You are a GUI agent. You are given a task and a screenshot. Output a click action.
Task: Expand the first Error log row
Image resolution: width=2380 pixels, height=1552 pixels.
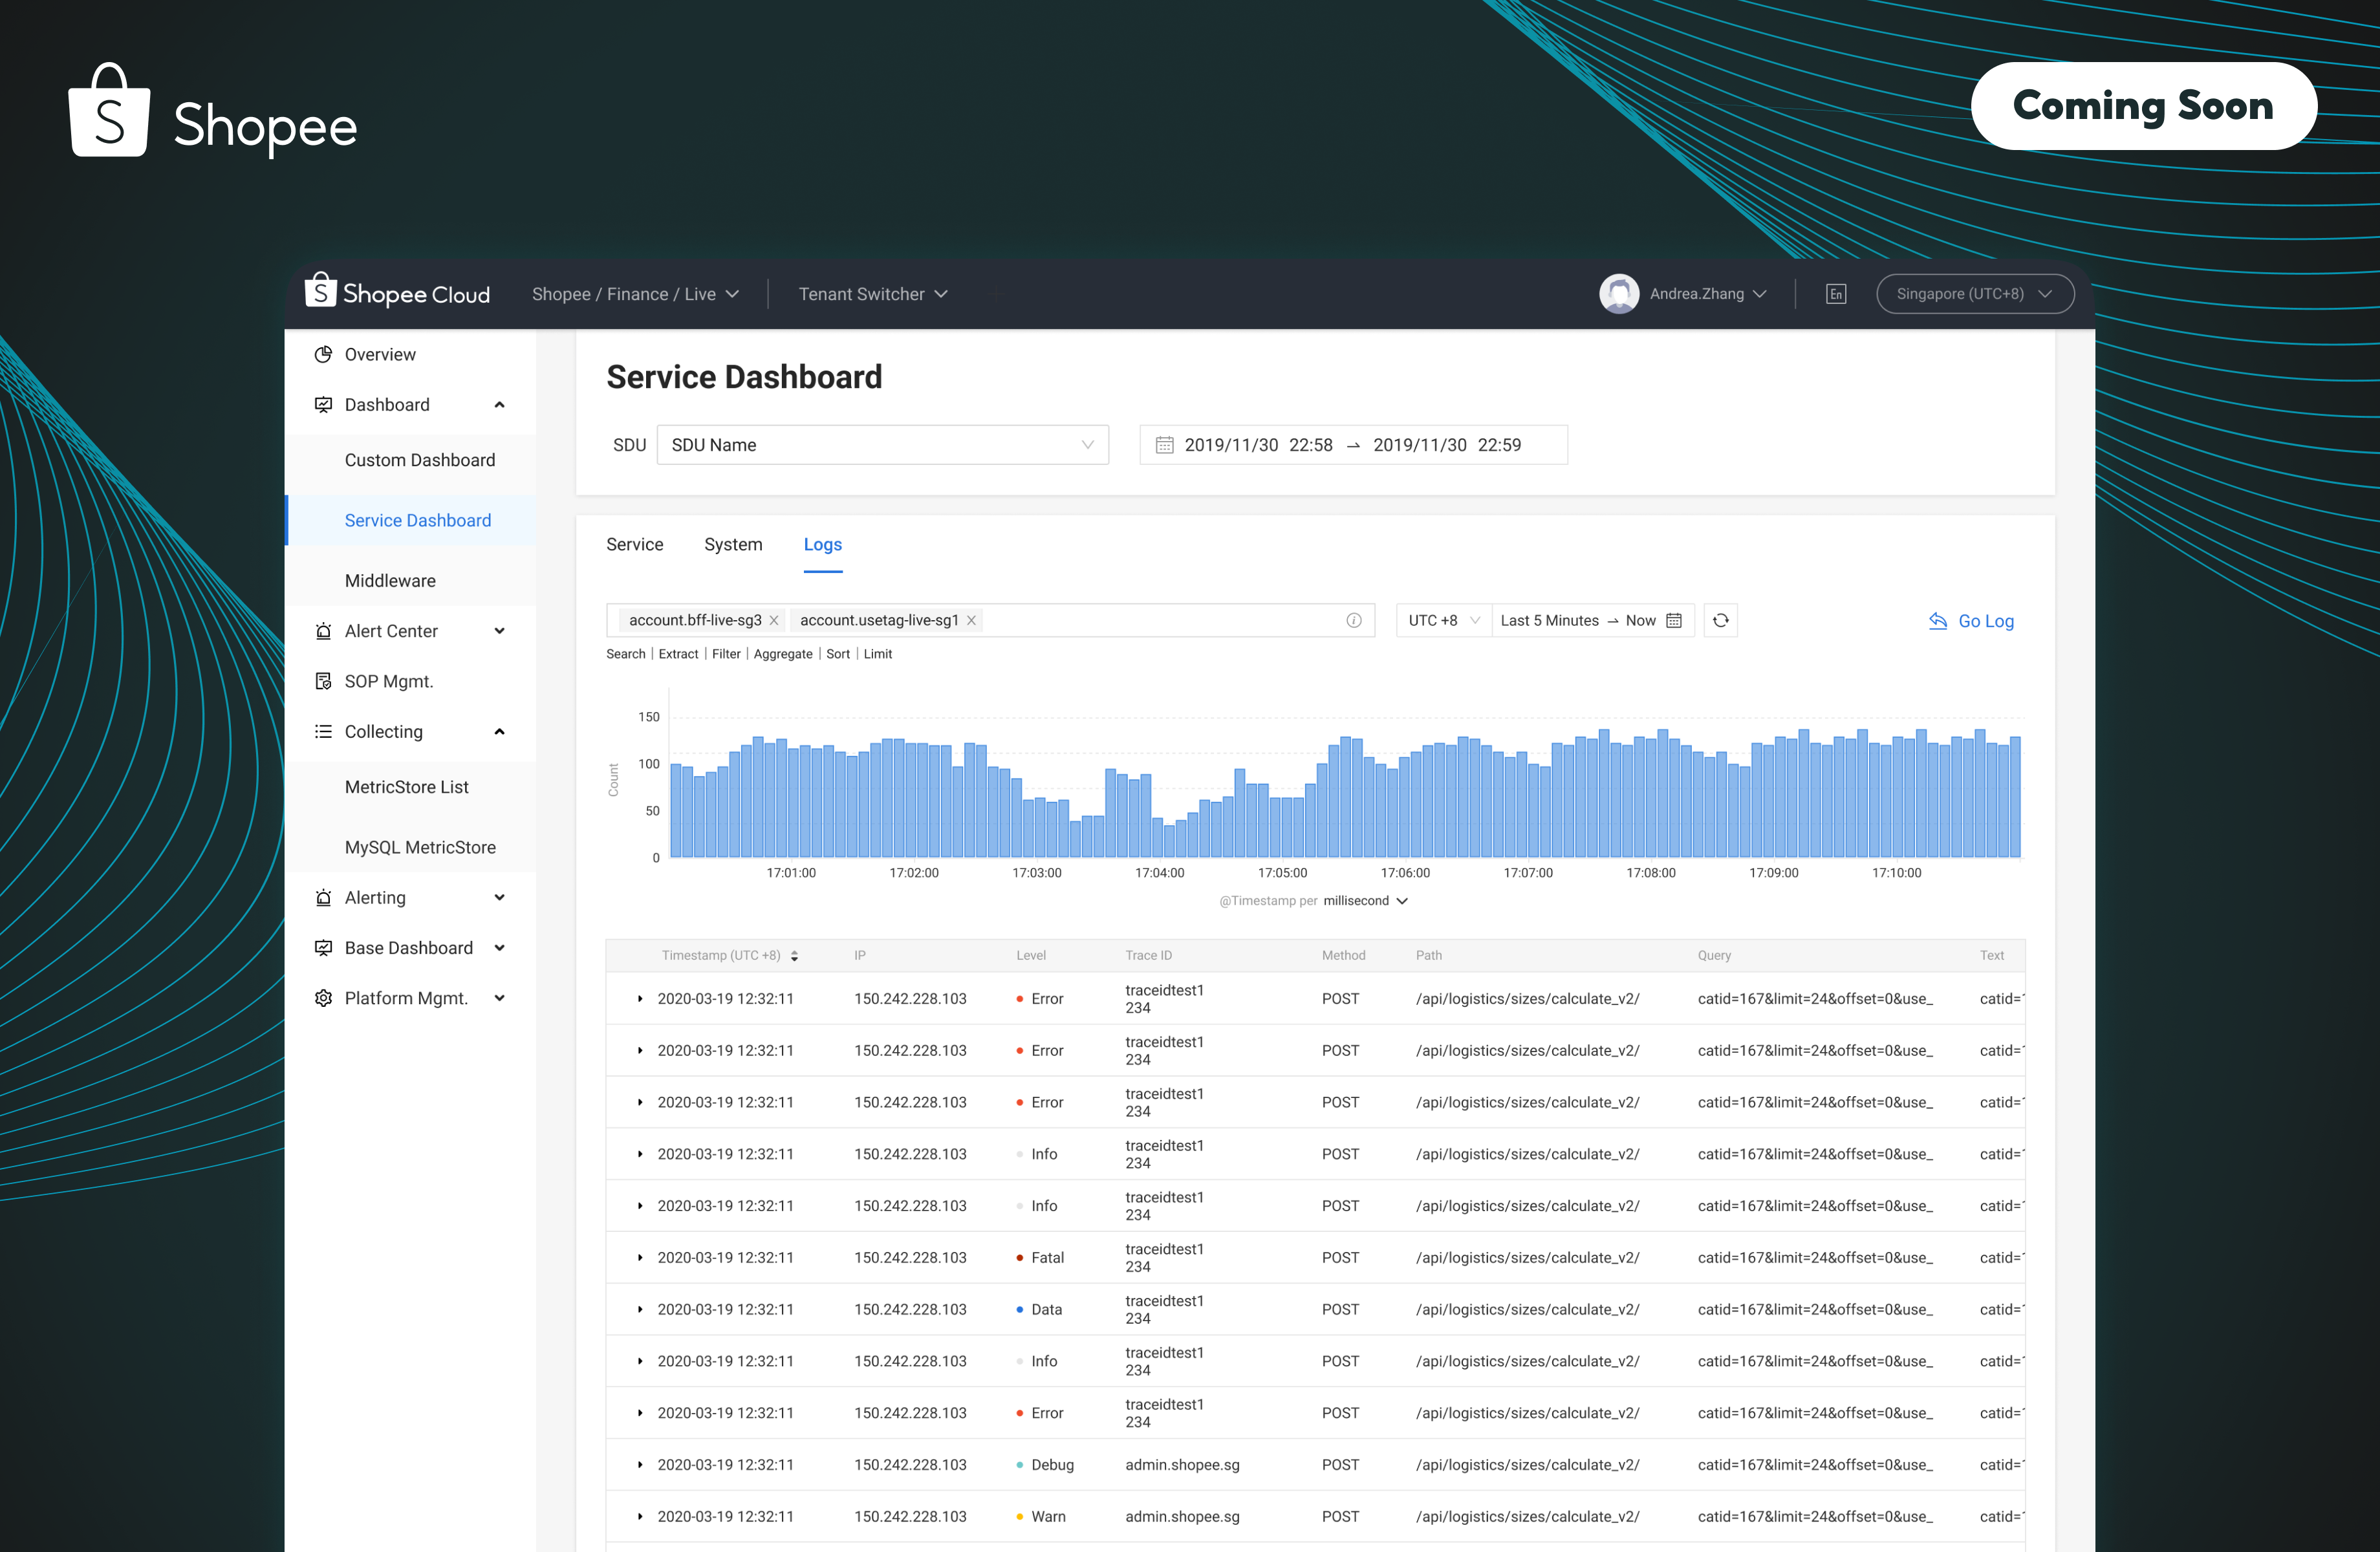[x=640, y=998]
